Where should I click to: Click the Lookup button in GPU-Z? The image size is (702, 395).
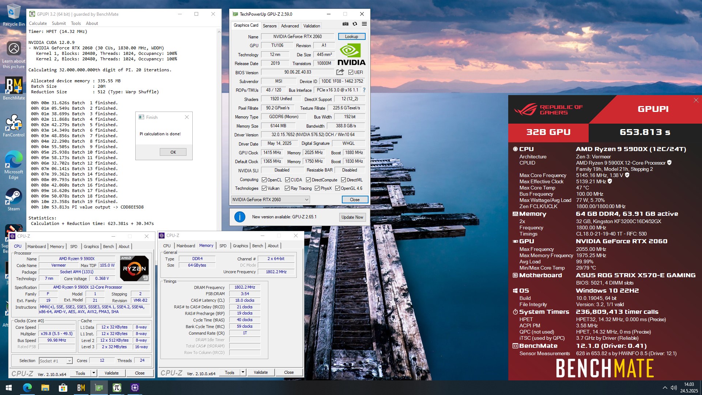351,37
